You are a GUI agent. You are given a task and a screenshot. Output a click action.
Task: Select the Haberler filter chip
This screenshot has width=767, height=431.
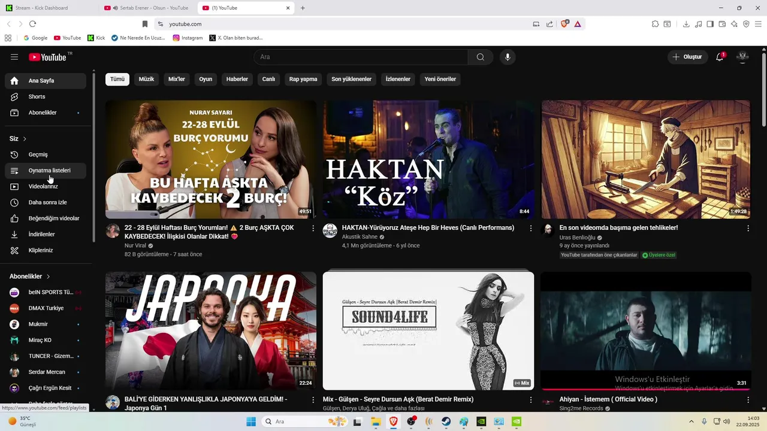click(237, 79)
